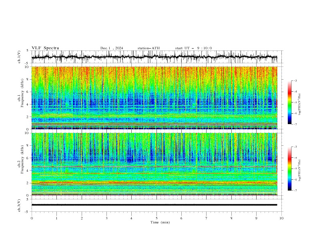This screenshot has width=317, height=245.
Task: Click the 'start UT = 9 :10: 0' label
Action: click(x=193, y=48)
